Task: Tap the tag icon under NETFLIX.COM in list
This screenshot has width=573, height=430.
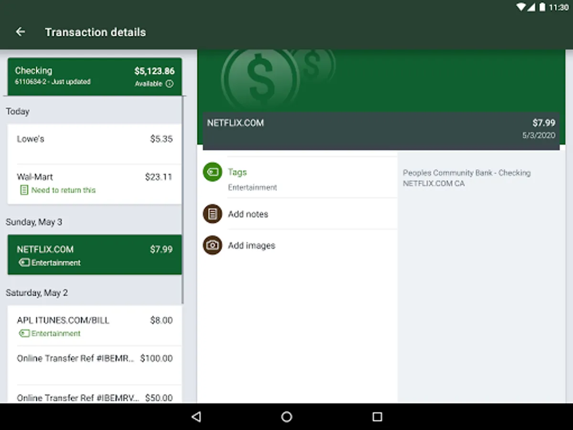Action: click(24, 263)
